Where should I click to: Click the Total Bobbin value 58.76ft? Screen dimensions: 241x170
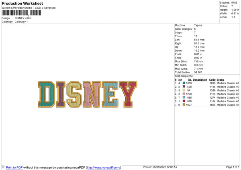[x=198, y=72]
